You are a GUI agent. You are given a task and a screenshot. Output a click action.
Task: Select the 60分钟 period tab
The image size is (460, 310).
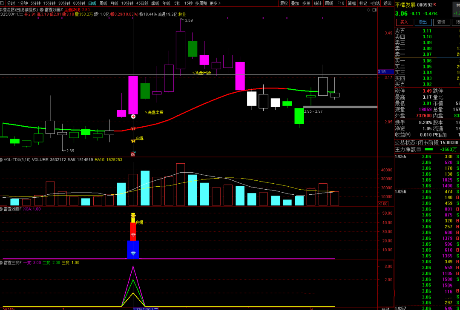pos(79,3)
